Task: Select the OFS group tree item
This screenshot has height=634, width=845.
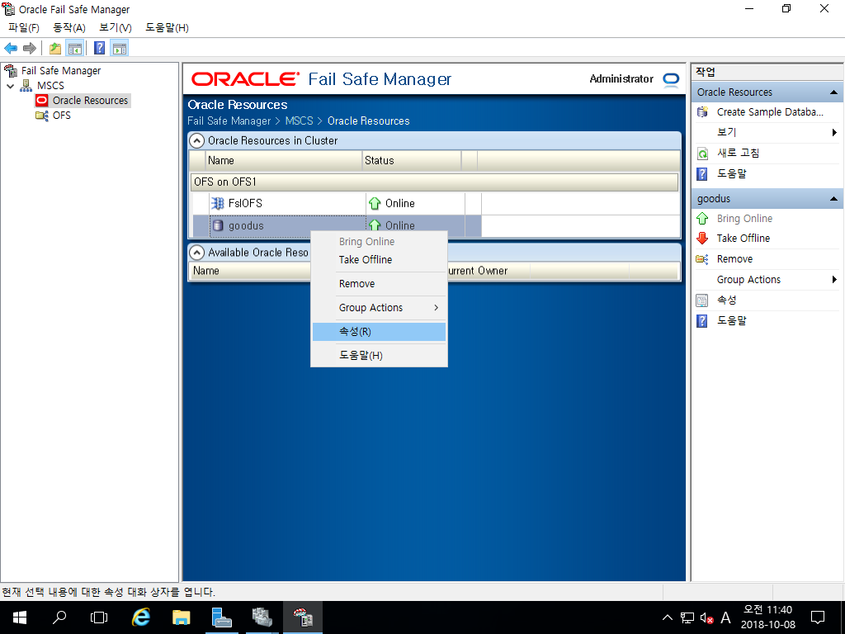Action: point(61,116)
